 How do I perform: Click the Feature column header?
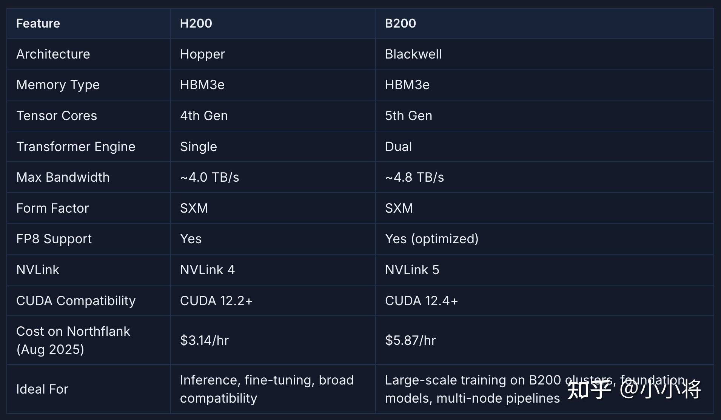38,23
